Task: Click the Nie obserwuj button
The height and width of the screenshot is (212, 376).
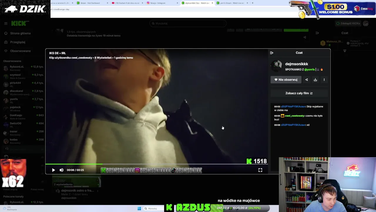Action: (x=286, y=79)
